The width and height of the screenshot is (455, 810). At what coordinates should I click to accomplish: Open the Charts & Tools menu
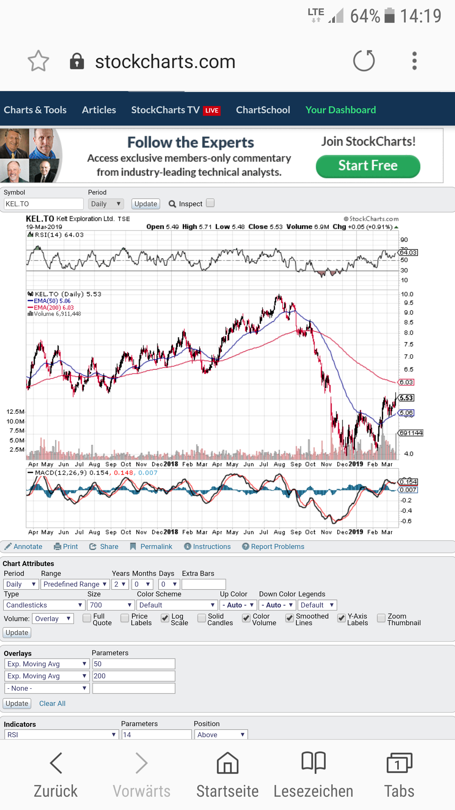35,110
